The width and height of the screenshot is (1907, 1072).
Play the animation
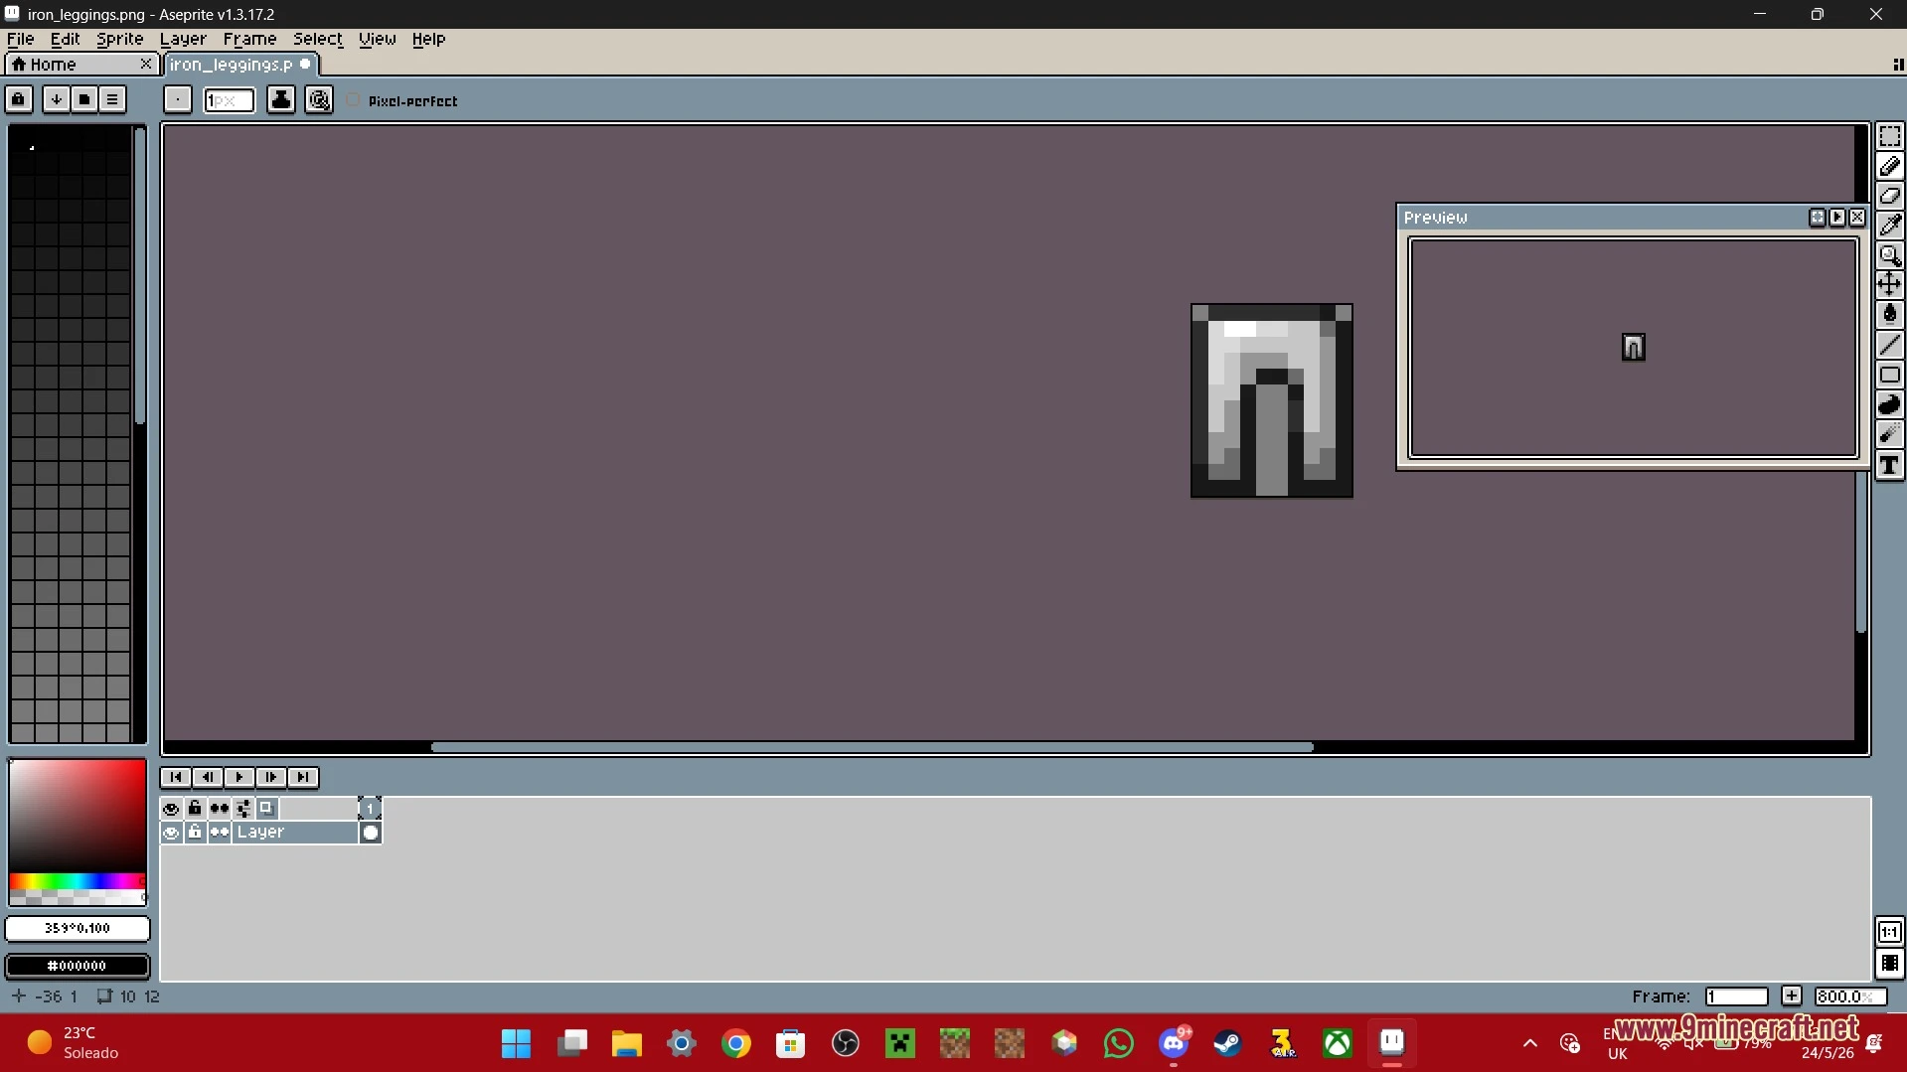(x=238, y=777)
